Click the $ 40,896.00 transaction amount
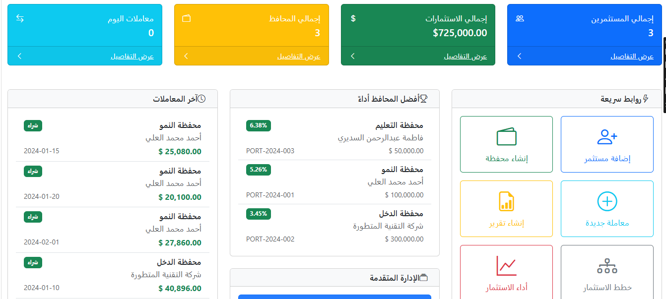 click(180, 289)
